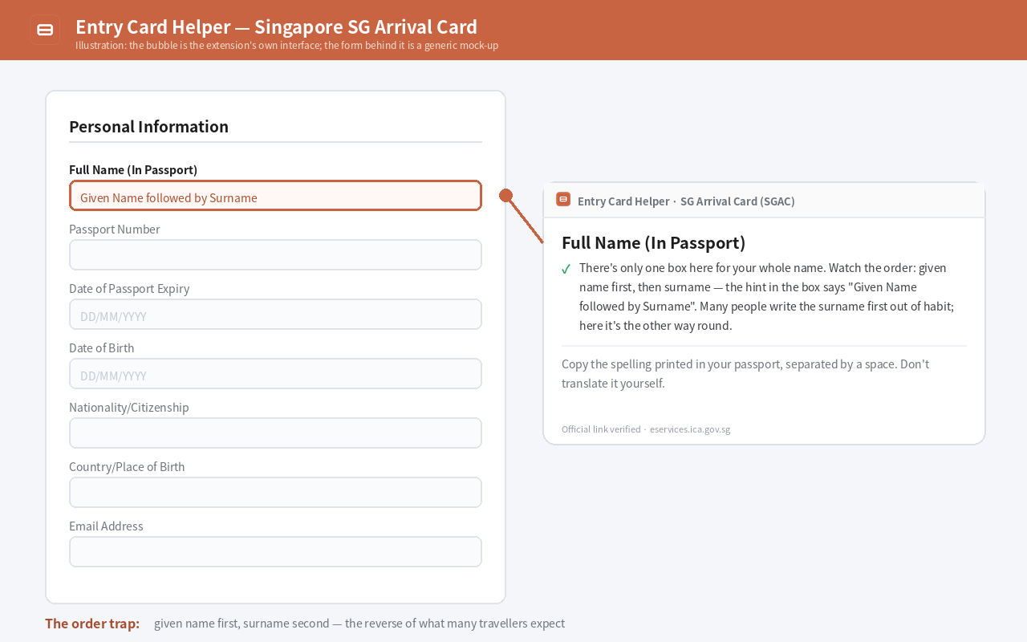
Task: Focus the Nationality/Citizenship field
Action: click(275, 433)
